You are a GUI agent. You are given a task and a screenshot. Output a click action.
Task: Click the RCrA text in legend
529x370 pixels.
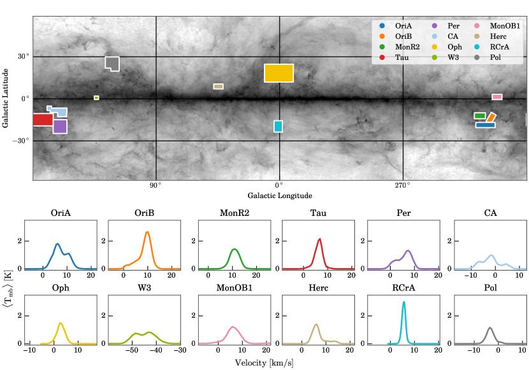coord(499,47)
